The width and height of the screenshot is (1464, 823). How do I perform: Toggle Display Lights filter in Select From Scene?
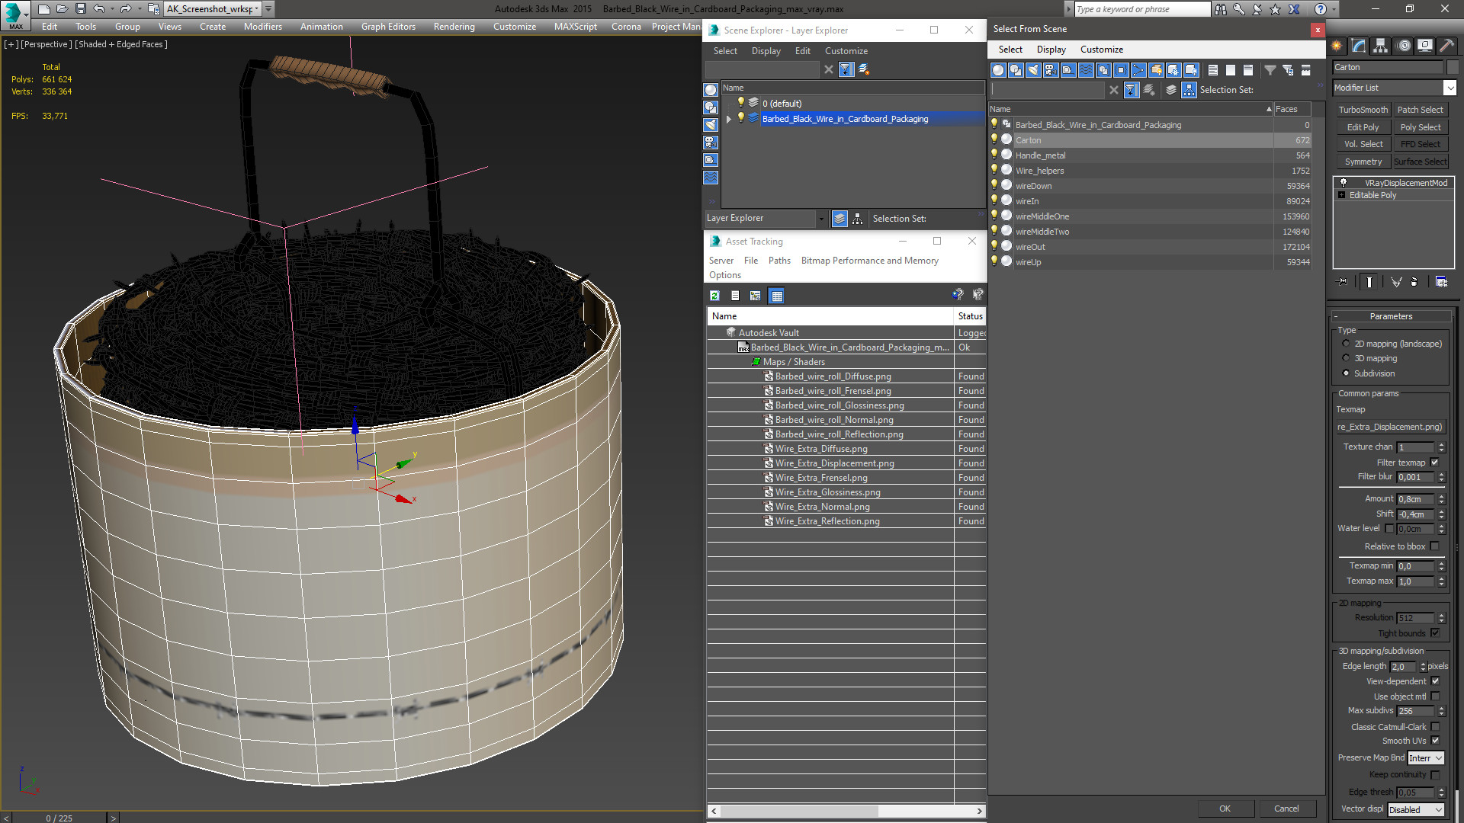tap(1033, 70)
